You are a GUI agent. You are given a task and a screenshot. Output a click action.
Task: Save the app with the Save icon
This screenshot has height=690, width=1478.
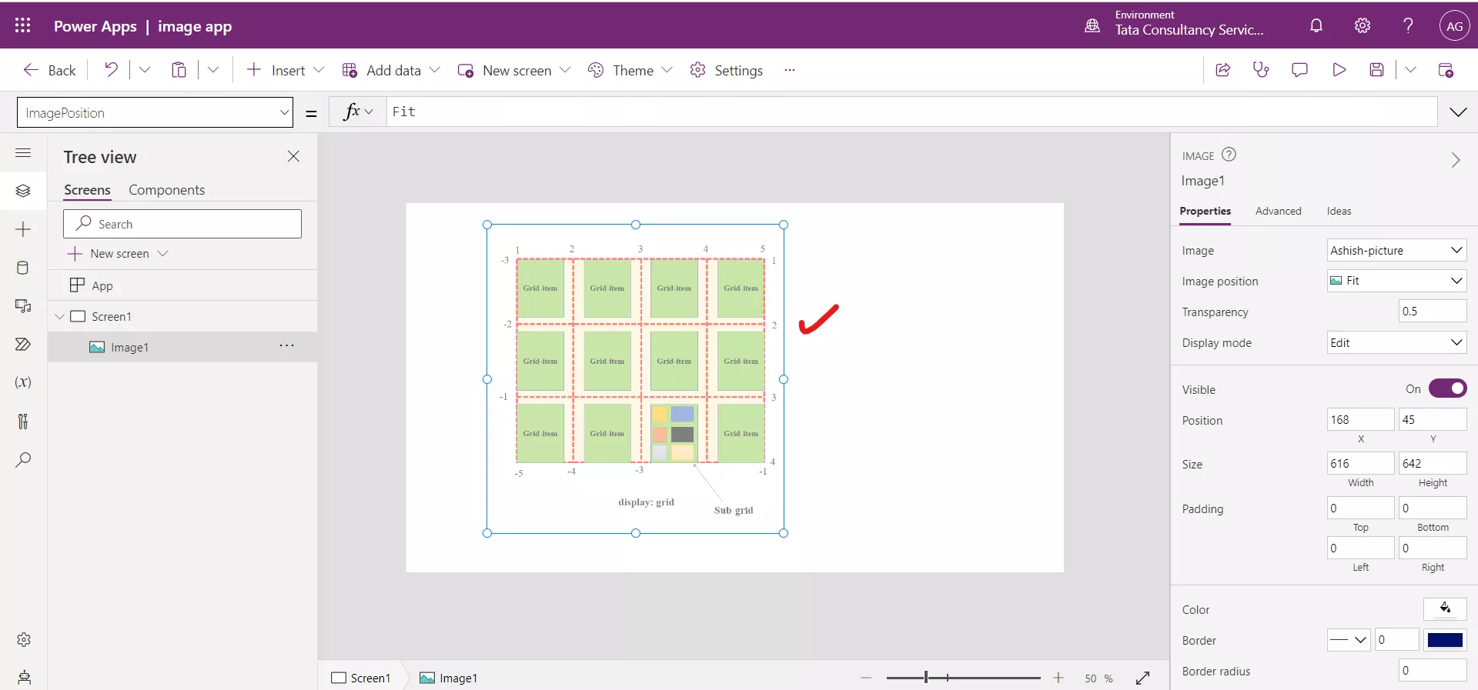pos(1377,70)
